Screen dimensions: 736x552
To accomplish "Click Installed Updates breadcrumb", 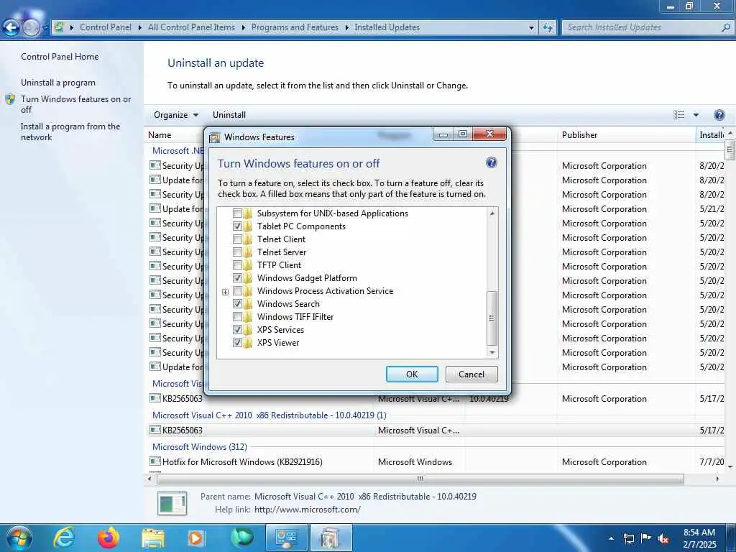I will tap(387, 27).
